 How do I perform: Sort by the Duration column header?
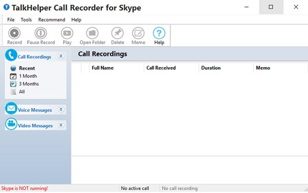(x=226, y=68)
